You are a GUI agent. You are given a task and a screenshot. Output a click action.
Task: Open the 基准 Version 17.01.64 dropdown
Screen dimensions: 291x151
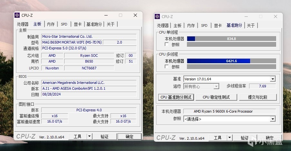(272, 79)
